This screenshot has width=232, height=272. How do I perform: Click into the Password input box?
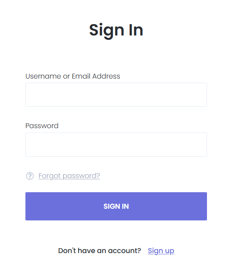pos(116,145)
